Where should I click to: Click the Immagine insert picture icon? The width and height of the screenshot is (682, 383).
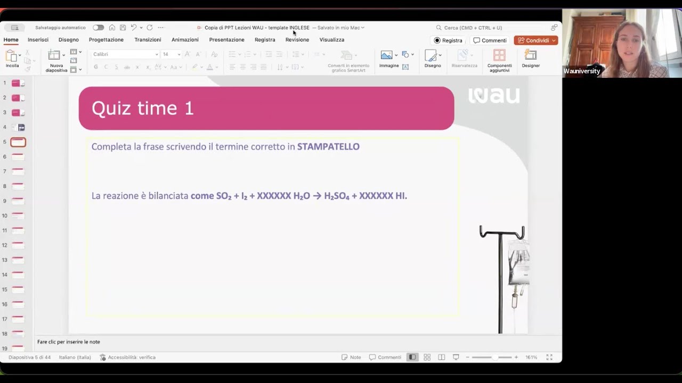click(x=387, y=55)
